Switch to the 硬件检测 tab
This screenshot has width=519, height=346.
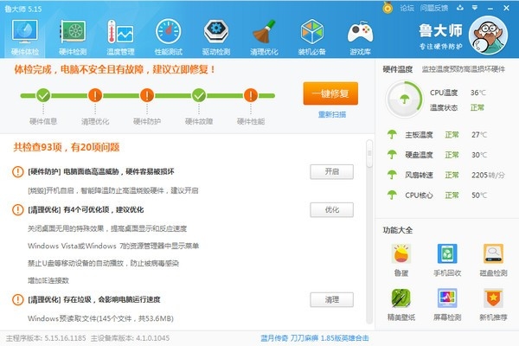tap(73, 37)
